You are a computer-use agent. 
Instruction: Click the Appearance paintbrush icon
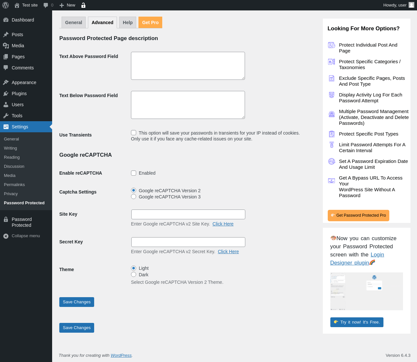click(6, 82)
